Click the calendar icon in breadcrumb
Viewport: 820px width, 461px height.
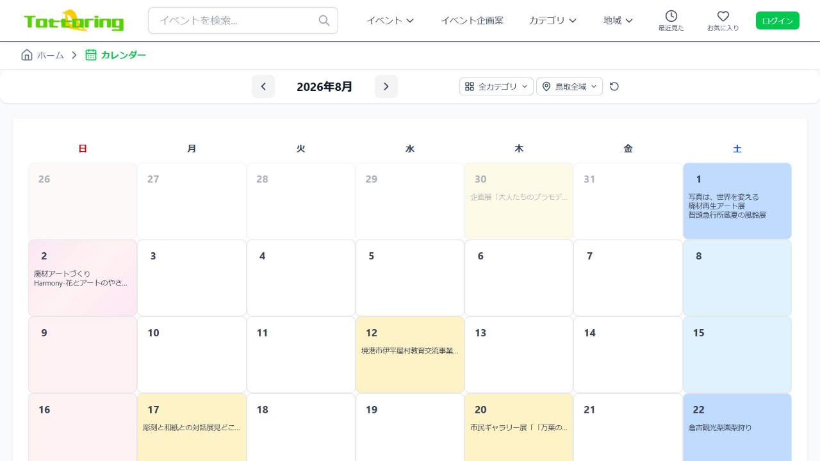pyautogui.click(x=91, y=55)
